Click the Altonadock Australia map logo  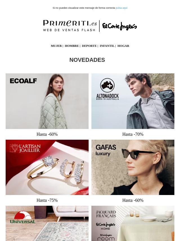[x=107, y=84]
